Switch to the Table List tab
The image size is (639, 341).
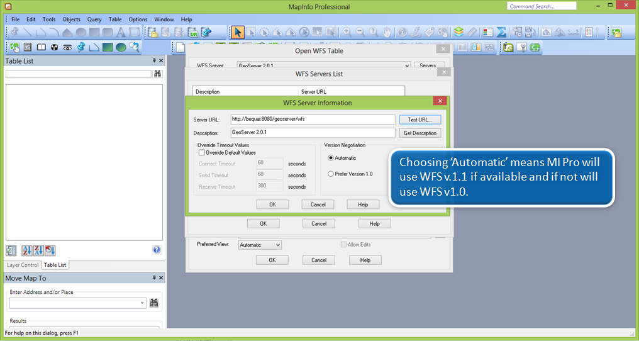click(x=55, y=265)
